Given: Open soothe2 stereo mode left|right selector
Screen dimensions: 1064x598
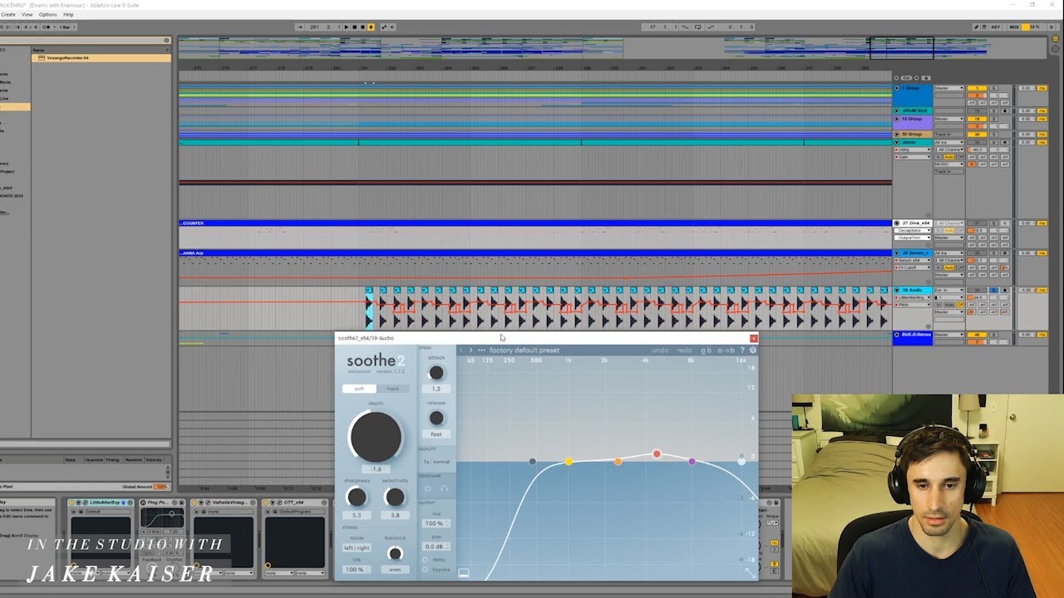Looking at the screenshot, I should (357, 548).
